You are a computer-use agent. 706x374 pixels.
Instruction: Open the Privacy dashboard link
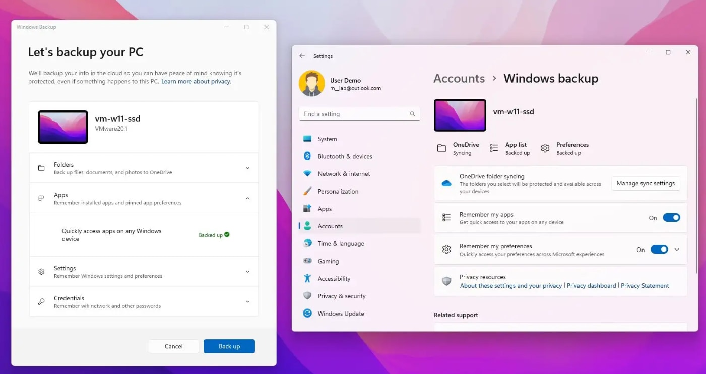coord(592,286)
